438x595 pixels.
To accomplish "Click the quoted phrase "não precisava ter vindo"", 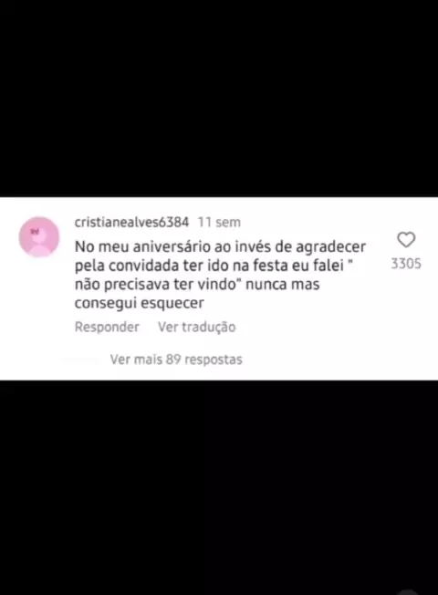I will coord(158,284).
